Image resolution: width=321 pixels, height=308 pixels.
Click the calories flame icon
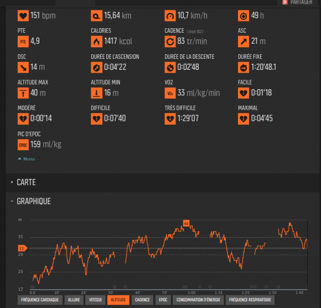pos(96,42)
